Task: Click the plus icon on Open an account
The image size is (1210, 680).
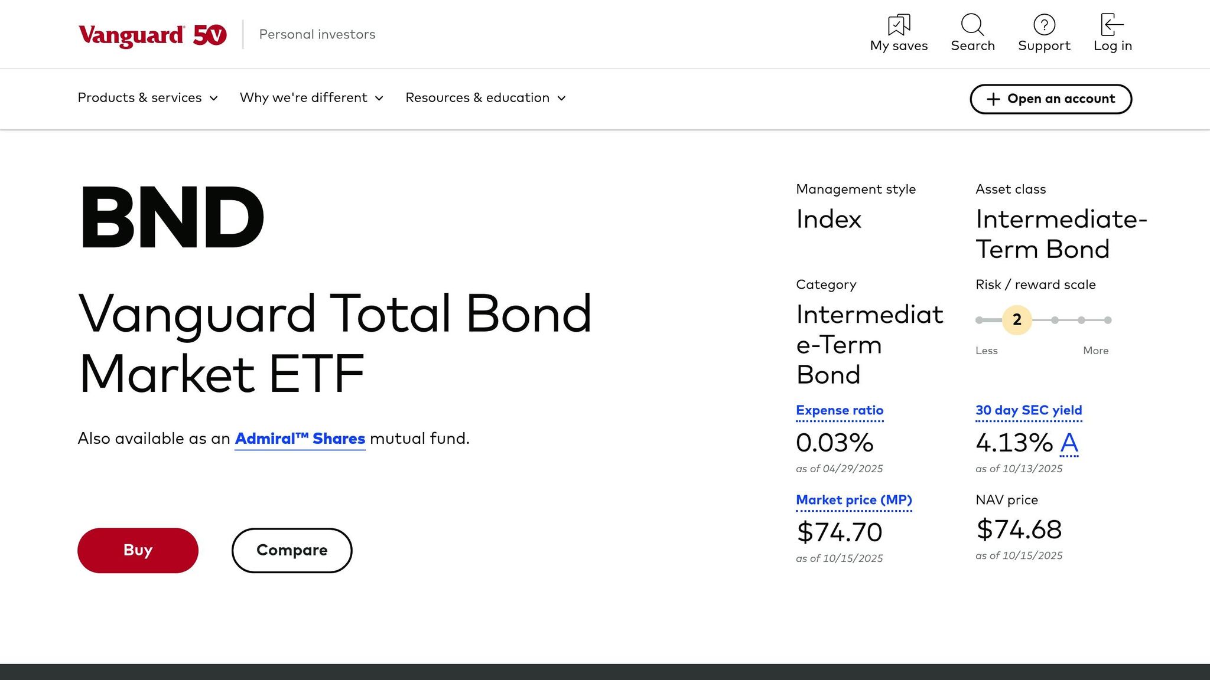Action: [994, 99]
